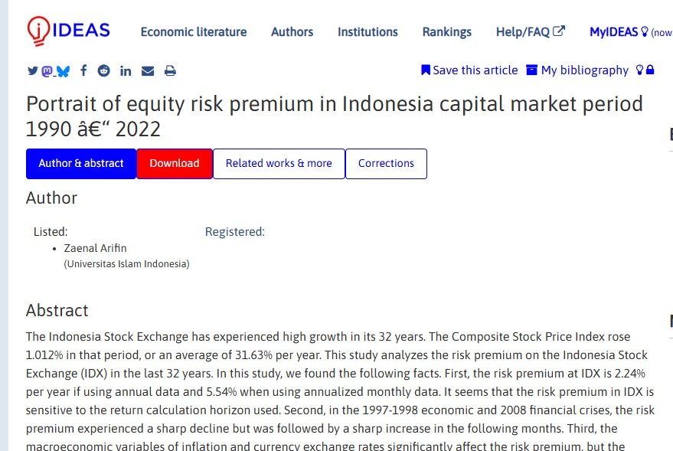Open the Author & abstract tab

click(81, 163)
